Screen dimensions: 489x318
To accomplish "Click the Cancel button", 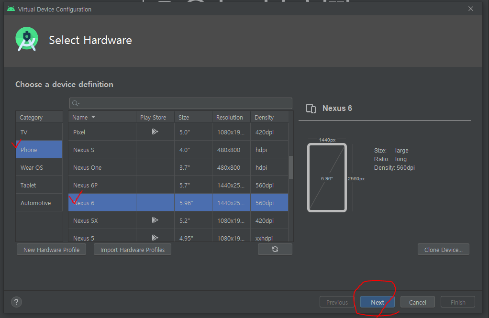I will click(418, 302).
